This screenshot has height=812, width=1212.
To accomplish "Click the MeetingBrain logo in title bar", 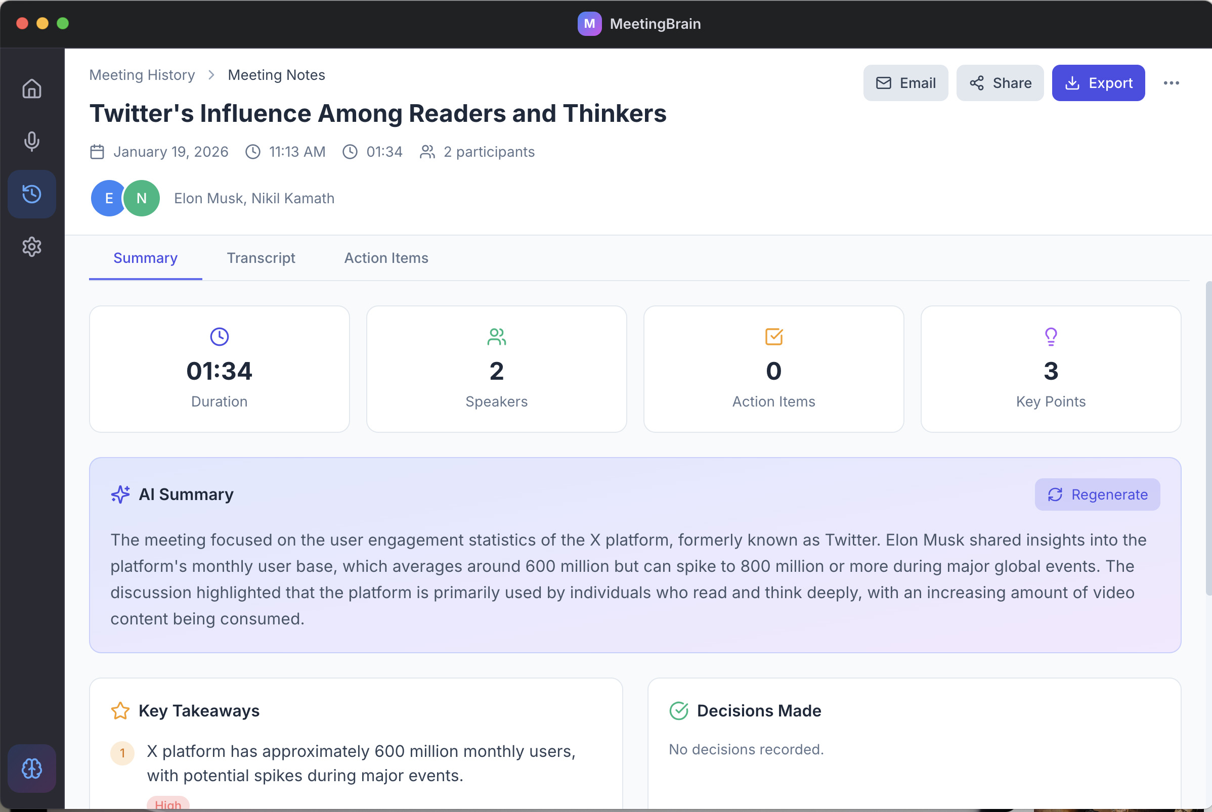I will 589,24.
